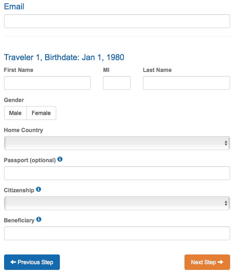Select Male gender option
This screenshot has height=276, width=235.
[15, 113]
